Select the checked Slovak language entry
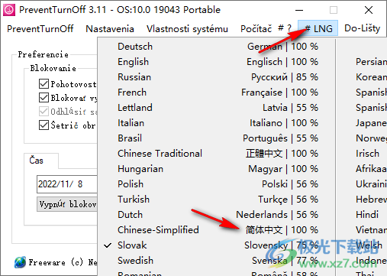The image size is (387, 276). (x=217, y=245)
